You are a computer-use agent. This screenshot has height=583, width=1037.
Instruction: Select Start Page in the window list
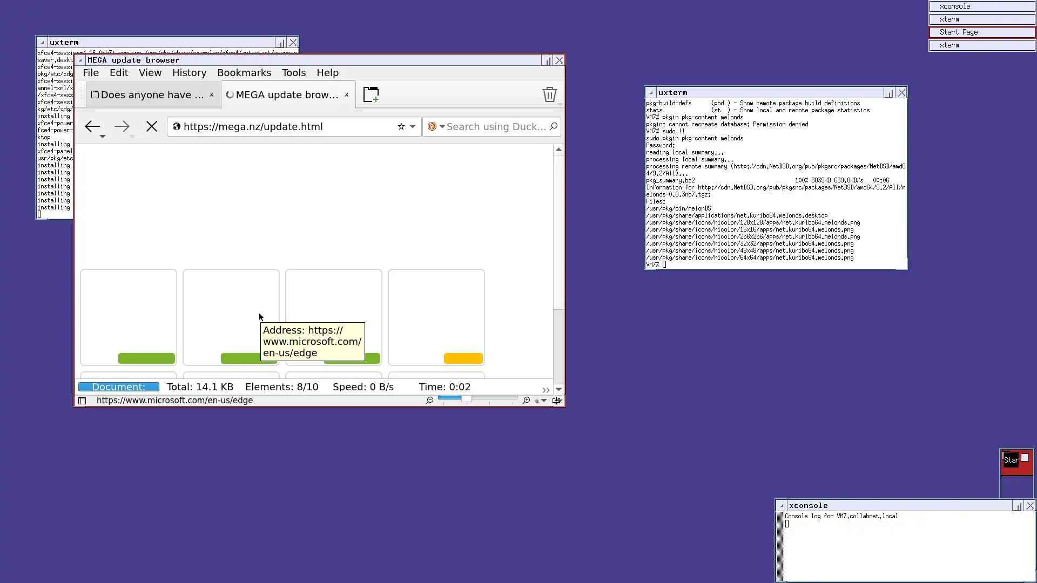coord(981,32)
